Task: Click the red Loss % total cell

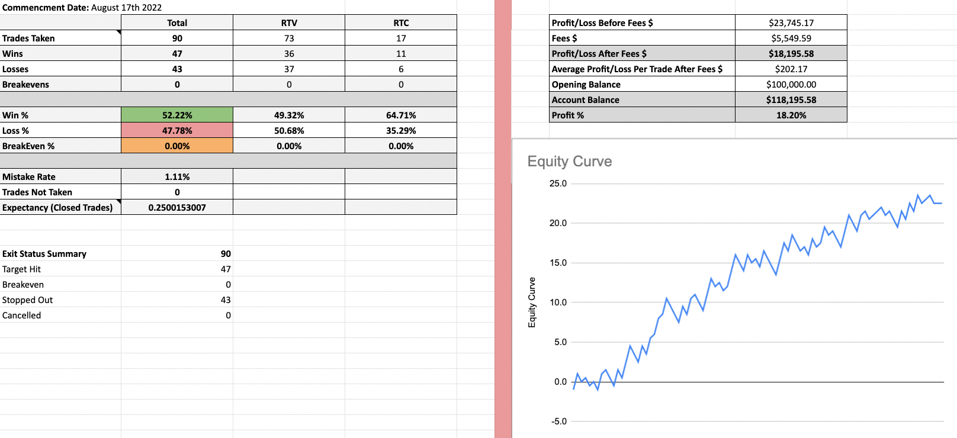Action: pos(177,131)
